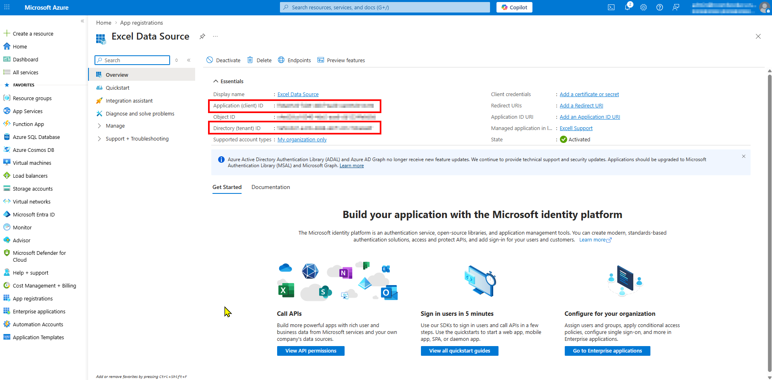Open the notifications bell icon
This screenshot has width=772, height=380.
point(627,7)
